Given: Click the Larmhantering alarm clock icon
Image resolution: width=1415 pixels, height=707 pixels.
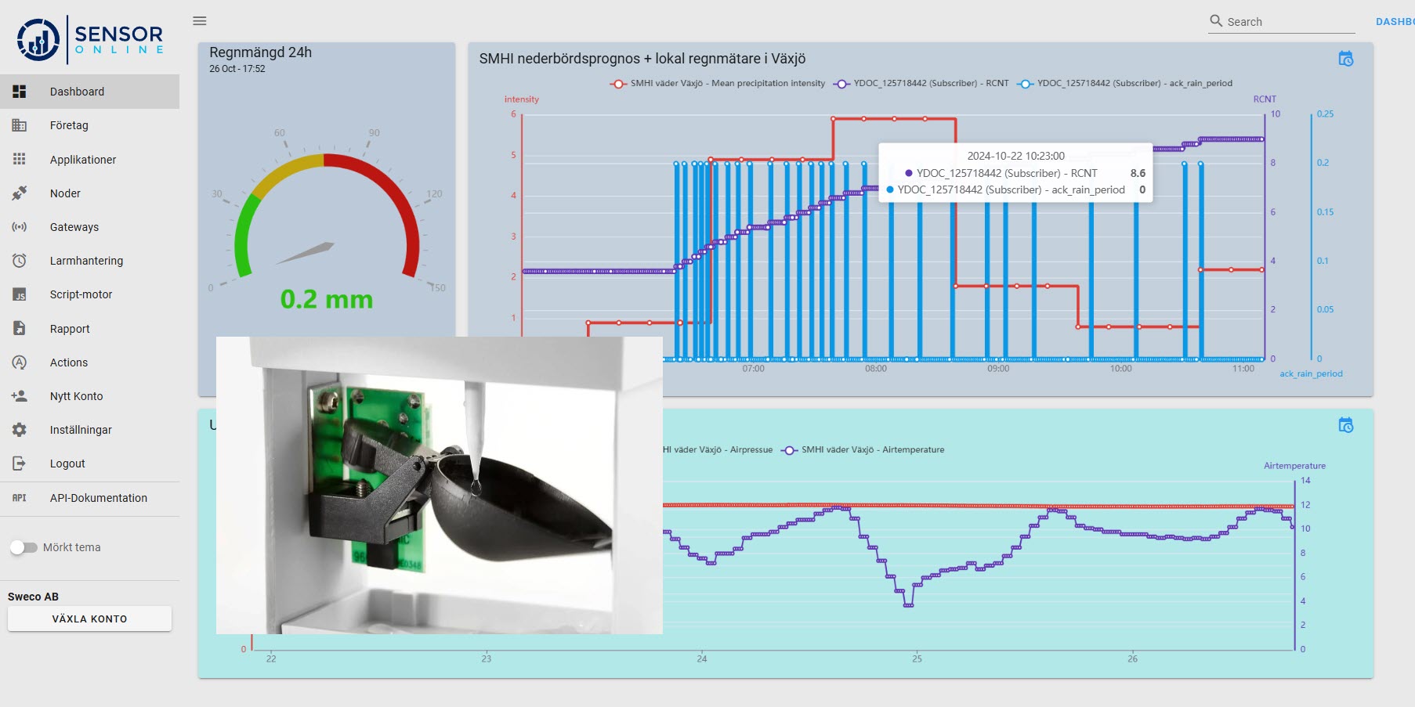Looking at the screenshot, I should point(20,261).
